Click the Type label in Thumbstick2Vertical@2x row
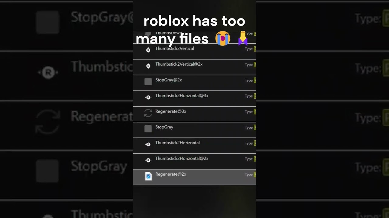The height and width of the screenshot is (218, 389). coord(249,65)
